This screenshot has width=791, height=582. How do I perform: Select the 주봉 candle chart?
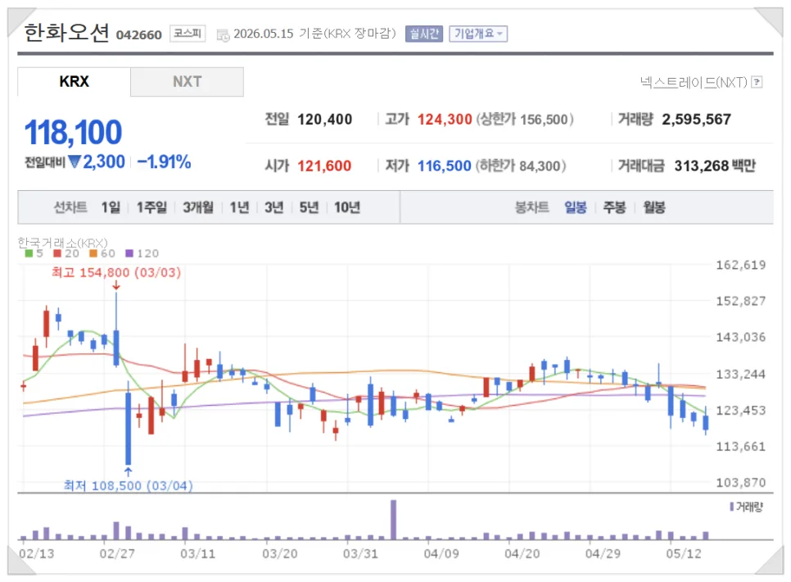pos(614,207)
